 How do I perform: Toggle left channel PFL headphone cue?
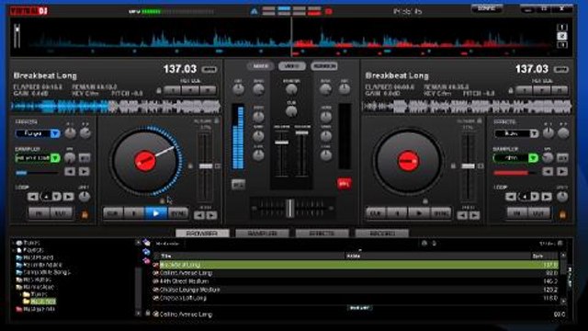tap(238, 184)
